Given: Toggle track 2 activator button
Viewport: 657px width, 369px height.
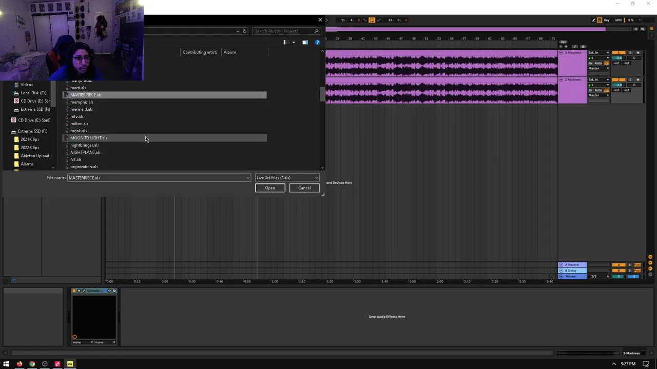Looking at the screenshot, I should point(619,79).
